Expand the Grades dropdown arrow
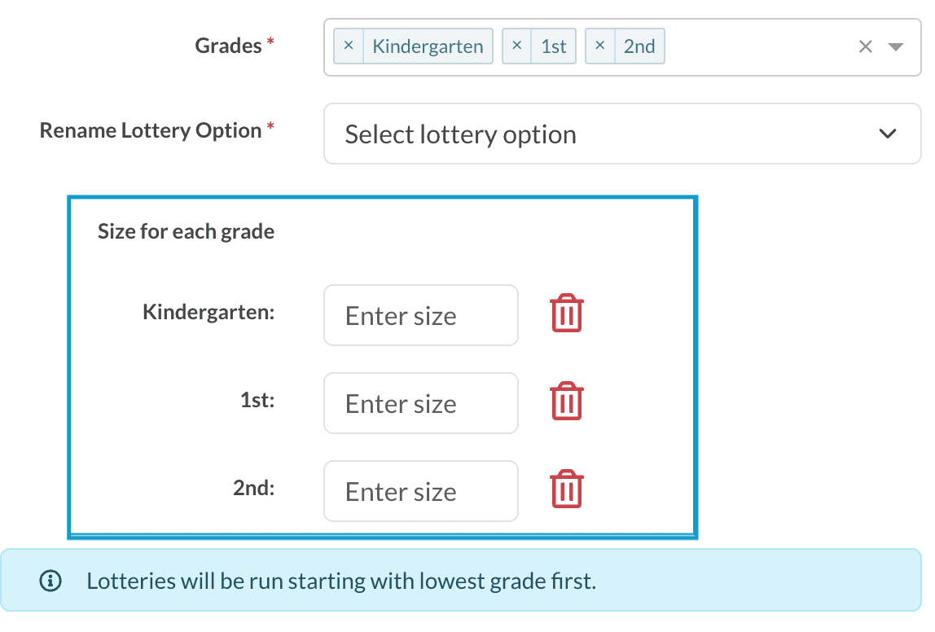 tap(896, 47)
